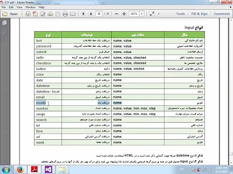Image resolution: width=233 pixels, height=174 pixels.
Task: Open the Window menu
Action: pos(31,7)
